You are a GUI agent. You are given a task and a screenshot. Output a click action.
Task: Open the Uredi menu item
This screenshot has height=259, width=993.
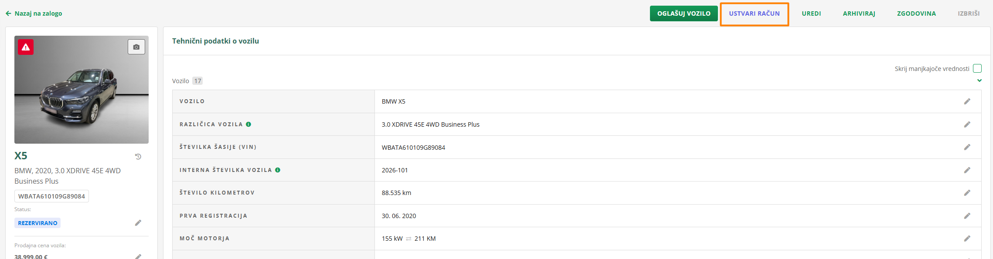click(x=811, y=13)
